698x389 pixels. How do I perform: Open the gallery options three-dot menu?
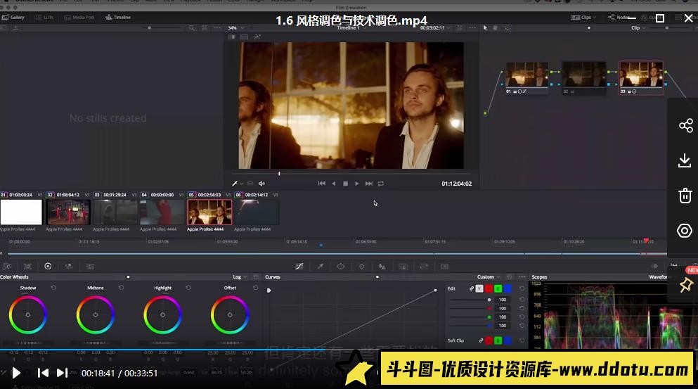(217, 27)
